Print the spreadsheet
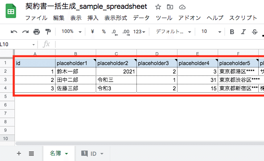Image resolution: width=264 pixels, height=161 pixels. tap(37, 32)
